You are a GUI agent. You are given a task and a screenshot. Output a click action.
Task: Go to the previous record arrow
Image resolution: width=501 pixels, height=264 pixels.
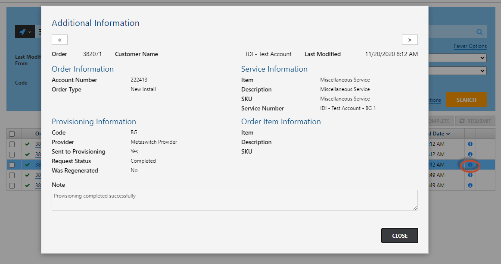click(60, 40)
